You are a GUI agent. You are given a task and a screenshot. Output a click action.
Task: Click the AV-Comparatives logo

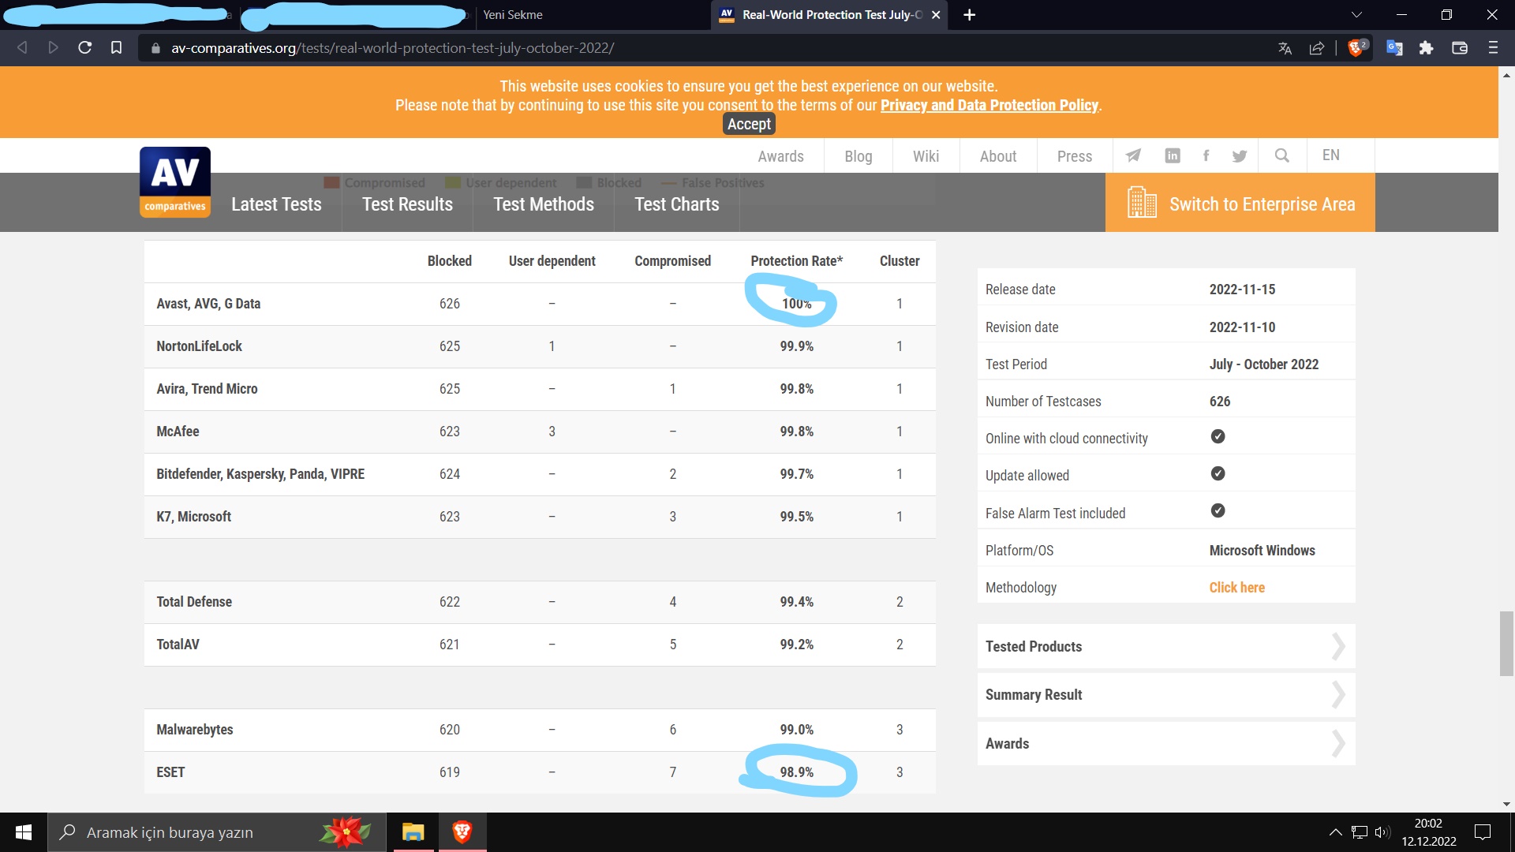click(175, 182)
